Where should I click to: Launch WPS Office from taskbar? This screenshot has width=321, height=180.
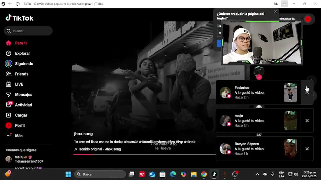(142, 174)
